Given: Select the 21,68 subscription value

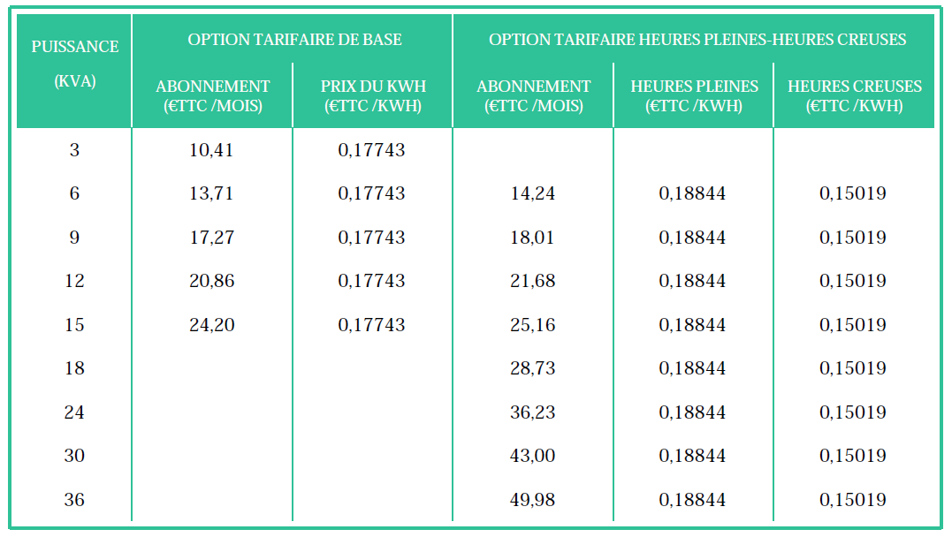Looking at the screenshot, I should (x=533, y=281).
